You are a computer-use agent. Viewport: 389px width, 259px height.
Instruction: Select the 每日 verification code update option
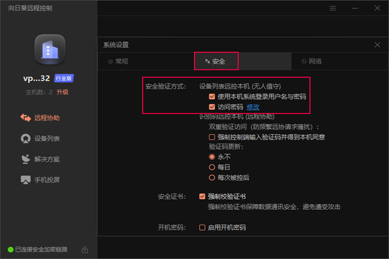coord(211,167)
